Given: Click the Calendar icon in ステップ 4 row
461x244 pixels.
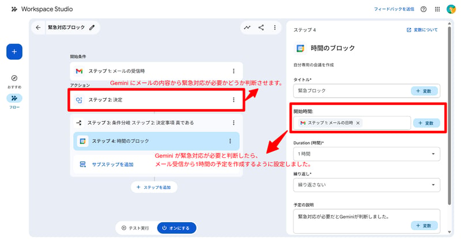Looking at the screenshot, I should (82, 141).
